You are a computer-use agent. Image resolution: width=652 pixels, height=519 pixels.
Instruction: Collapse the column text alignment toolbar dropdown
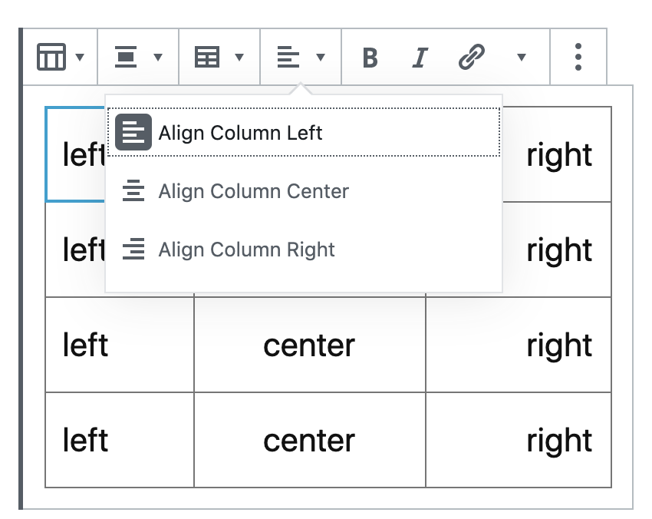(301, 57)
